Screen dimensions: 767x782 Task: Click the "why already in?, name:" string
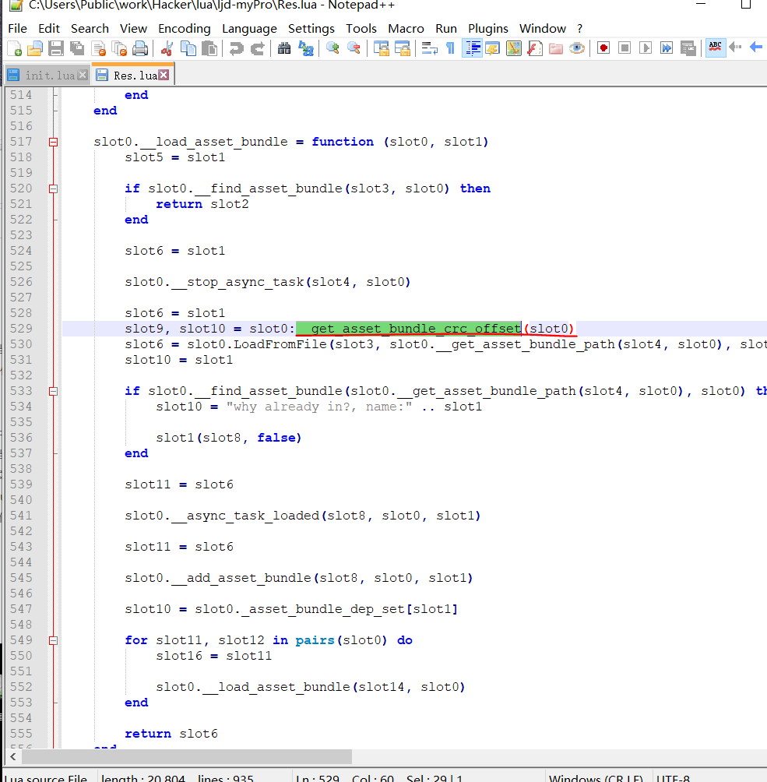(319, 407)
